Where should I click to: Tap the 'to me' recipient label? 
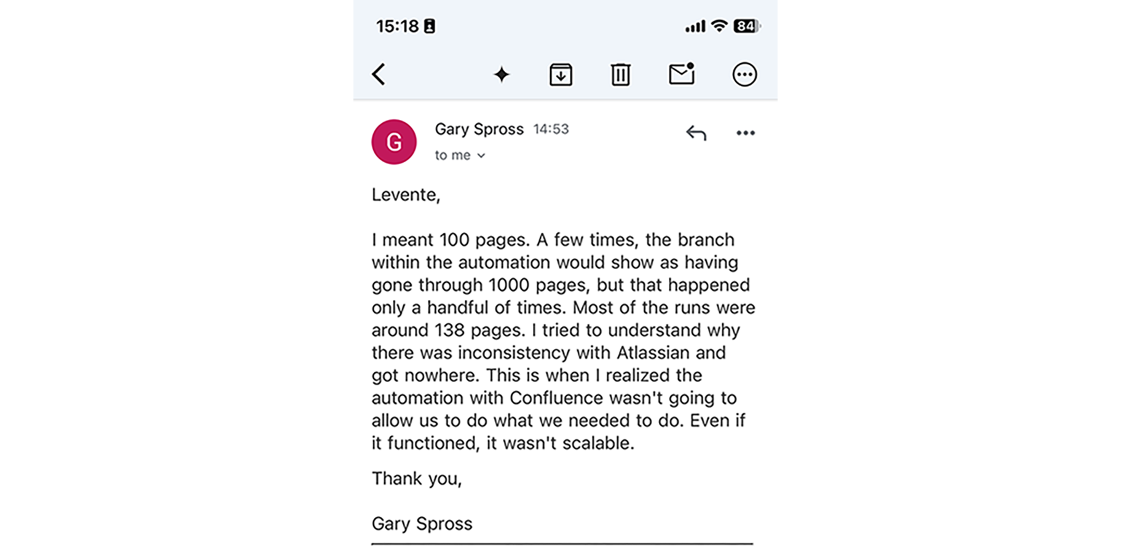(452, 155)
